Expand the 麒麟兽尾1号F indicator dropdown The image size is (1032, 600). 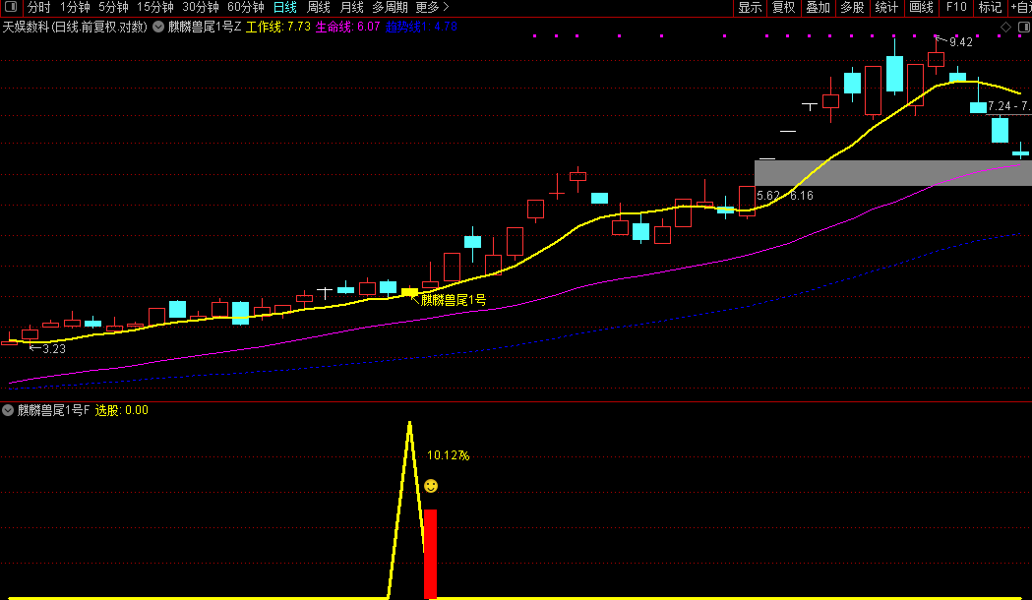pyautogui.click(x=8, y=410)
